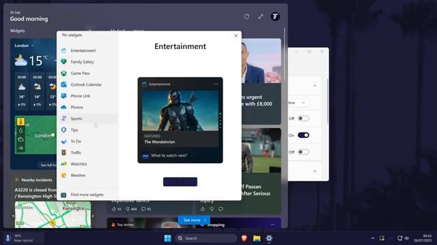Close the Pin widgets dialog

pos(236,35)
